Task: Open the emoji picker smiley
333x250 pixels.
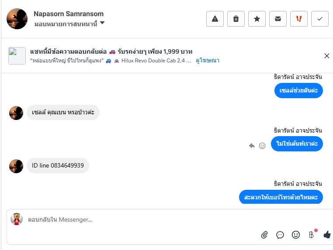Action: pos(296,235)
